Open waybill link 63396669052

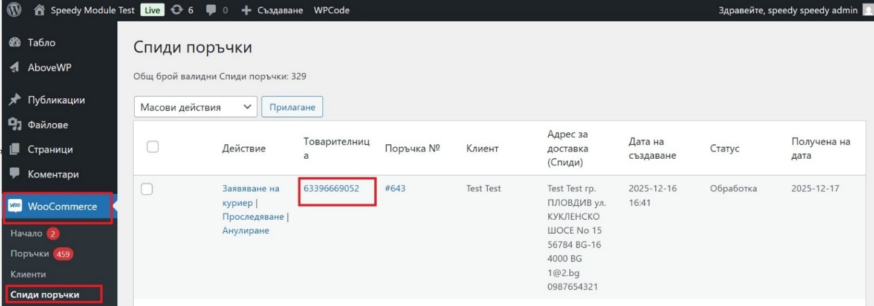point(331,188)
